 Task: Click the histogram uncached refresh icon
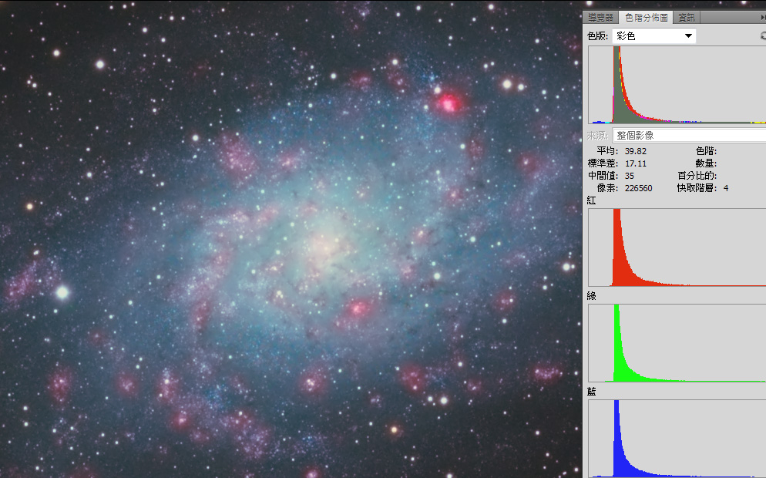pyautogui.click(x=762, y=35)
